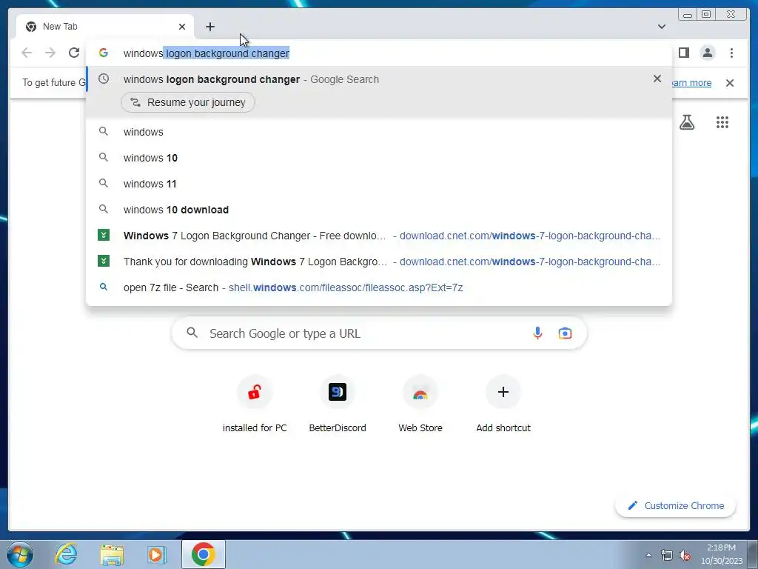Reload the page with the refresh icon
Screen dimensions: 758x569
coord(74,53)
